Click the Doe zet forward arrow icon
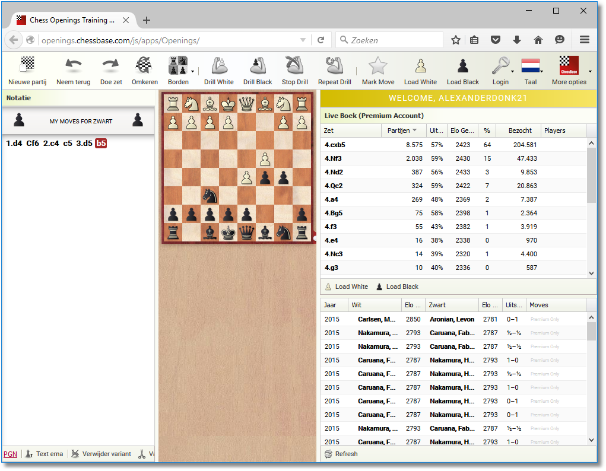Viewport: 606px width, 471px height. 111,64
